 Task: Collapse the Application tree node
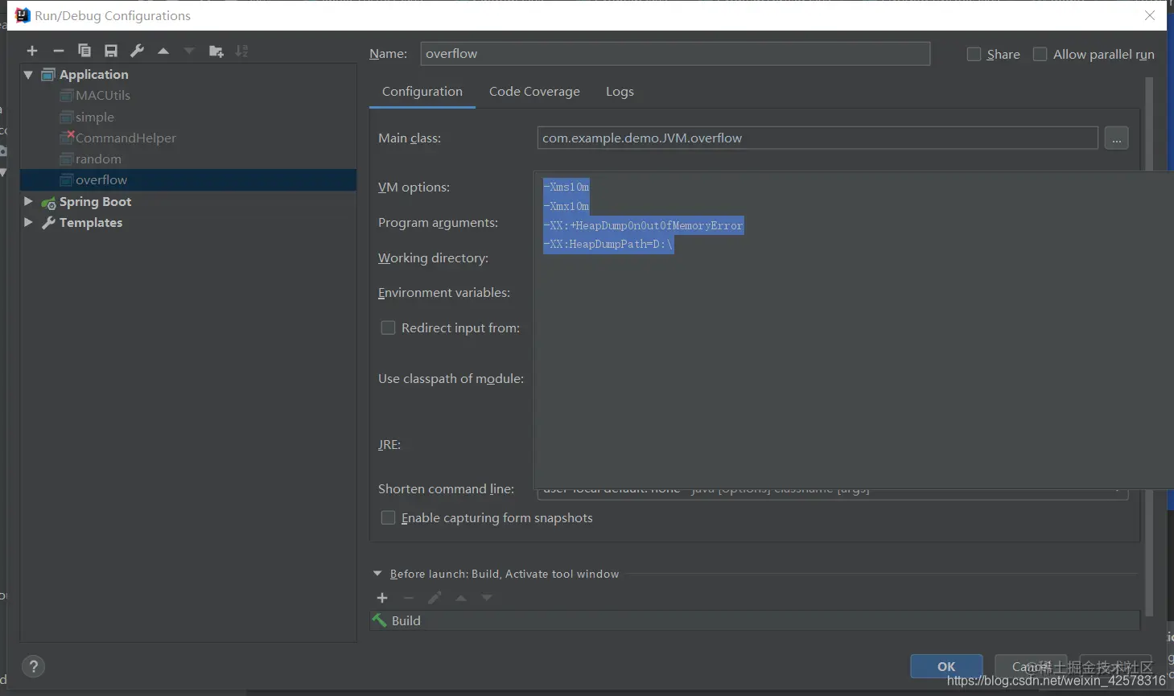click(28, 75)
